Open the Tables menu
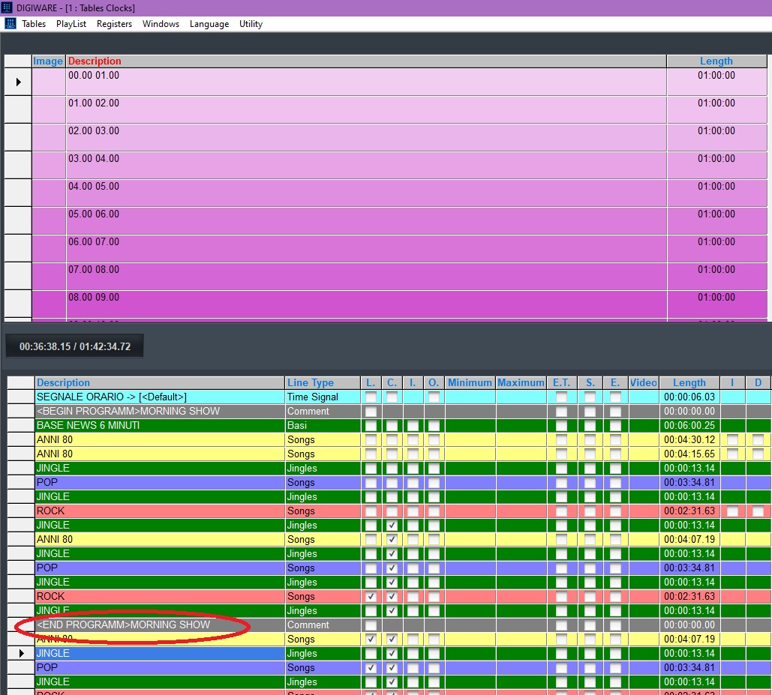Viewport: 772px width, 695px height. click(34, 24)
